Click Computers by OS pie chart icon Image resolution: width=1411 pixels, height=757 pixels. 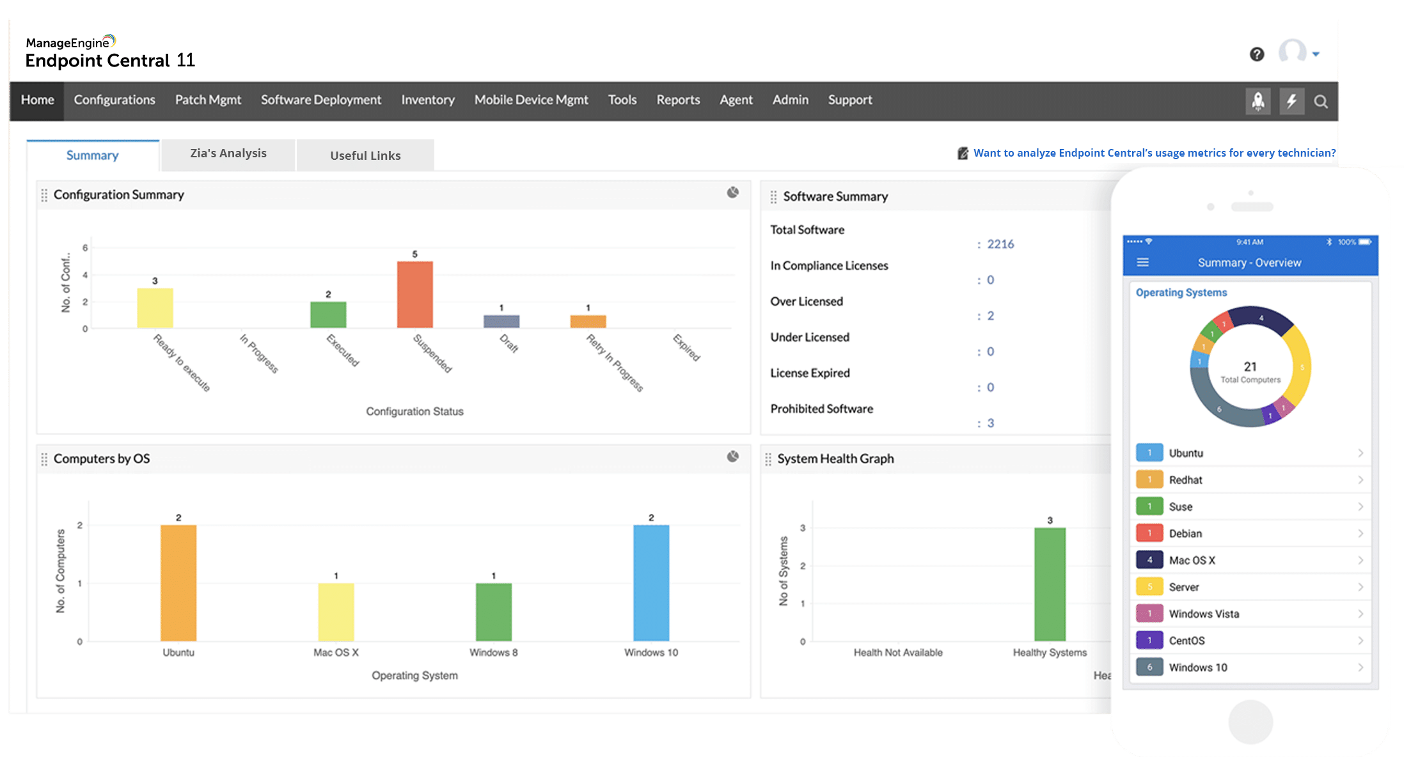pos(733,457)
